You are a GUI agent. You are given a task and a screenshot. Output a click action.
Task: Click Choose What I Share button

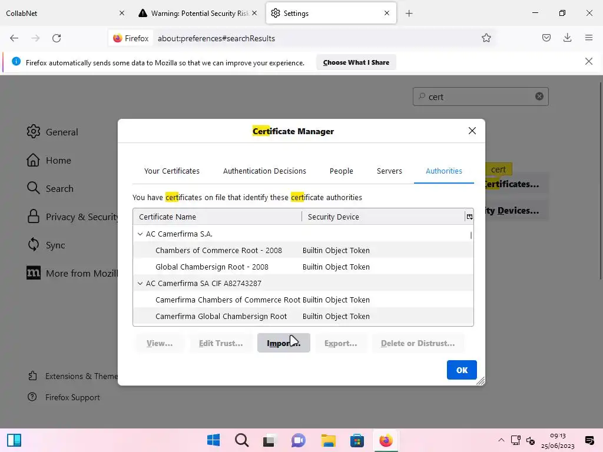356,62
